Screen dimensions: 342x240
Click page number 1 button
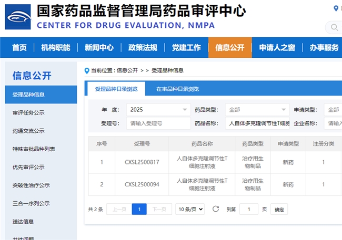(139, 209)
